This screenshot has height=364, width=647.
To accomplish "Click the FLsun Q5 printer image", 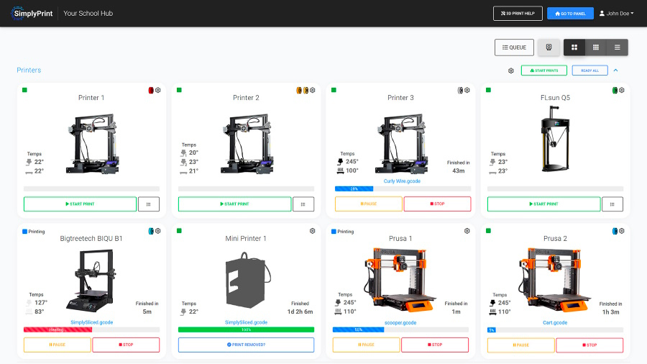I will pos(555,139).
